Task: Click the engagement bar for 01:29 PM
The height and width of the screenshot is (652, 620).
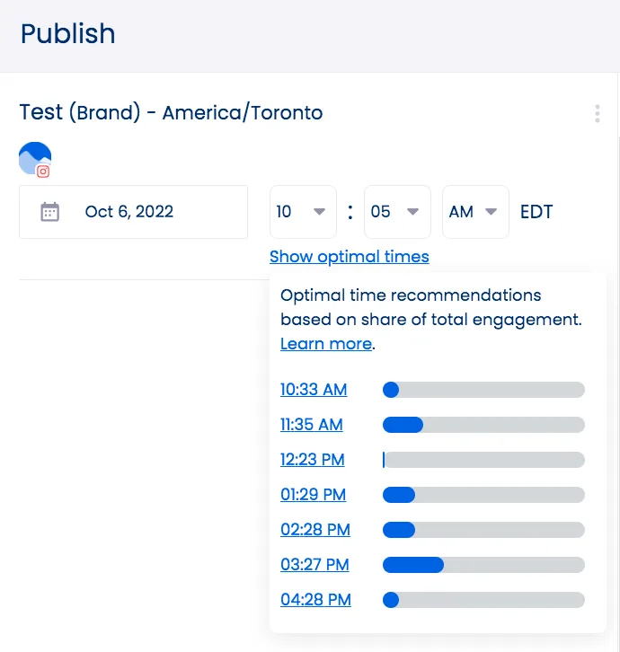Action: (x=483, y=495)
